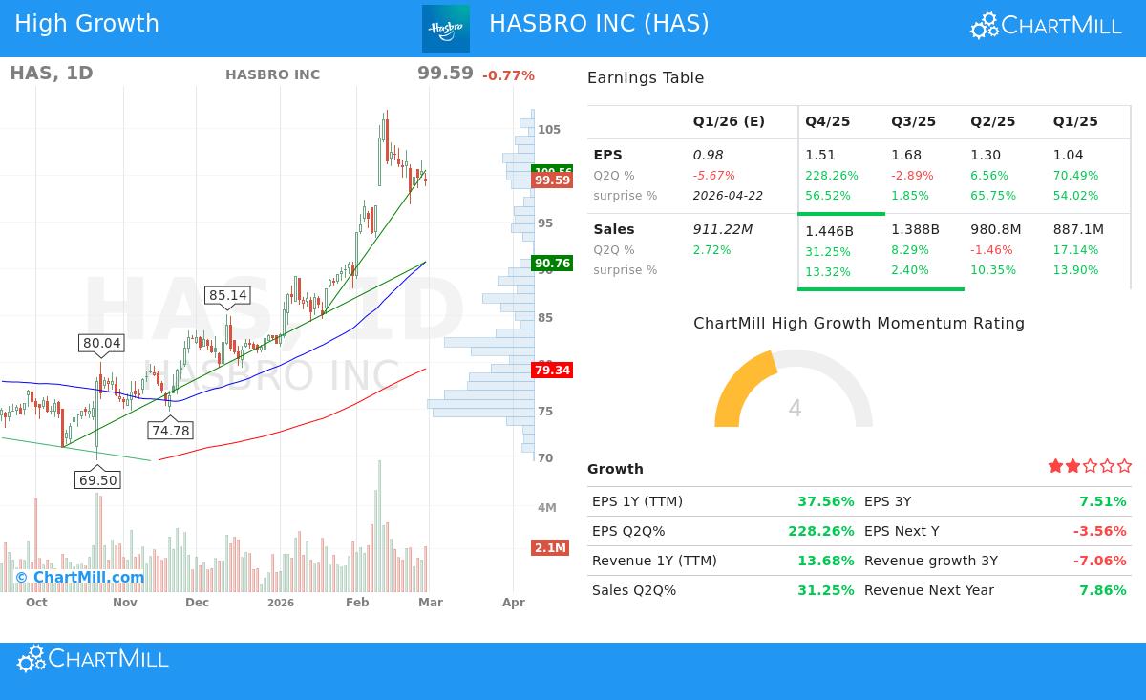Viewport: 1146px width, 700px height.
Task: Click the copyright symbol beside ChartMill.com on chart
Action: pyautogui.click(x=20, y=577)
